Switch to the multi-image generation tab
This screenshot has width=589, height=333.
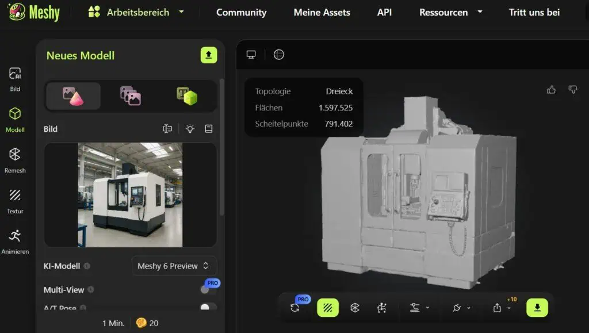pos(129,96)
